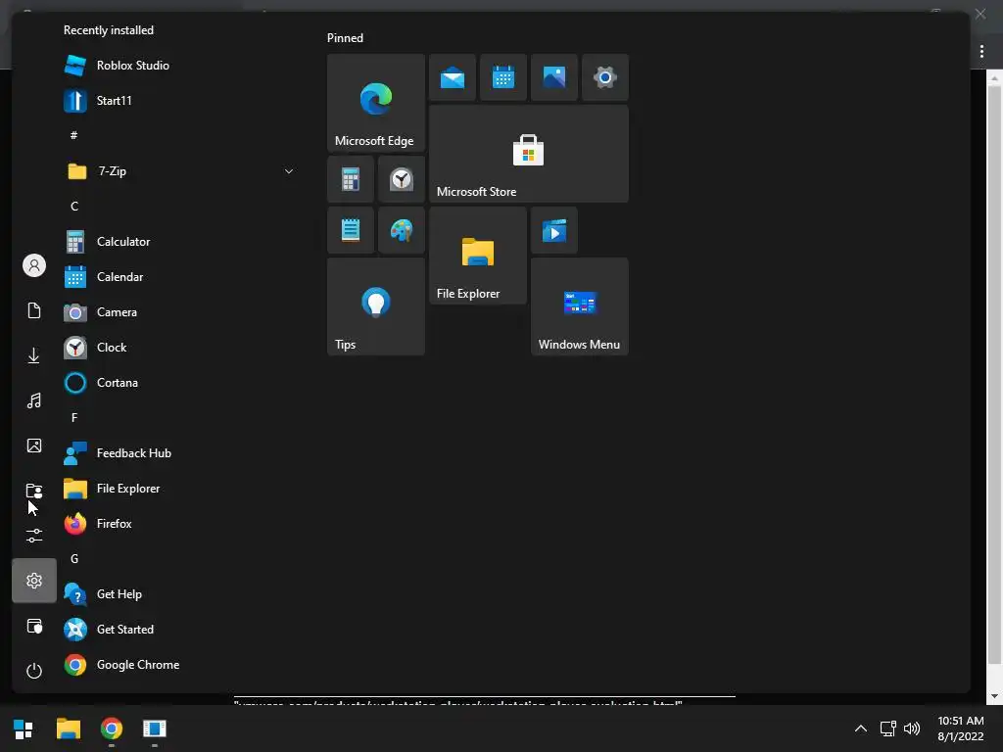This screenshot has width=1003, height=752.
Task: Jump to letter # section header
Action: [x=74, y=135]
